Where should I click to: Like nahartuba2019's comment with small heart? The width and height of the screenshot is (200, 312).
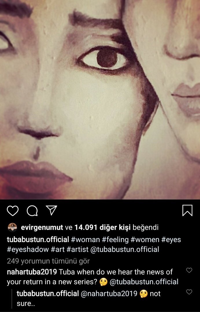[x=189, y=270]
